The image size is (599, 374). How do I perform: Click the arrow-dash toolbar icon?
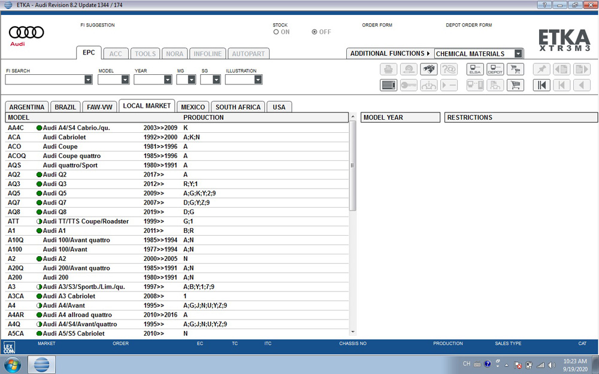[x=449, y=85]
